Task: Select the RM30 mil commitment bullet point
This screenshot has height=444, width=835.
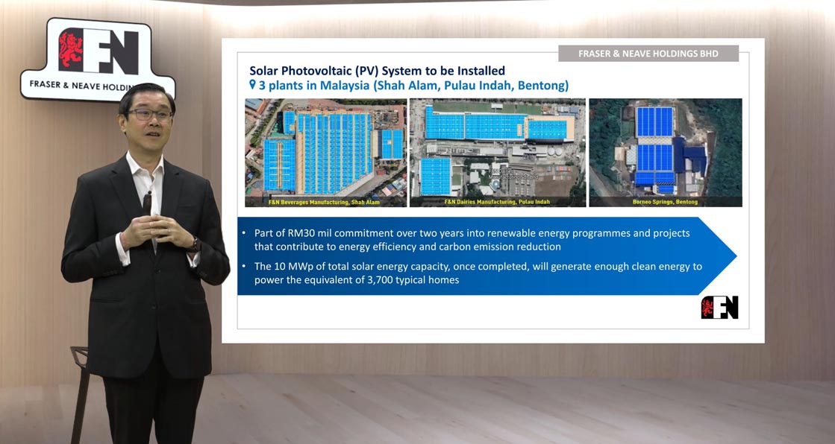Action: [472, 240]
